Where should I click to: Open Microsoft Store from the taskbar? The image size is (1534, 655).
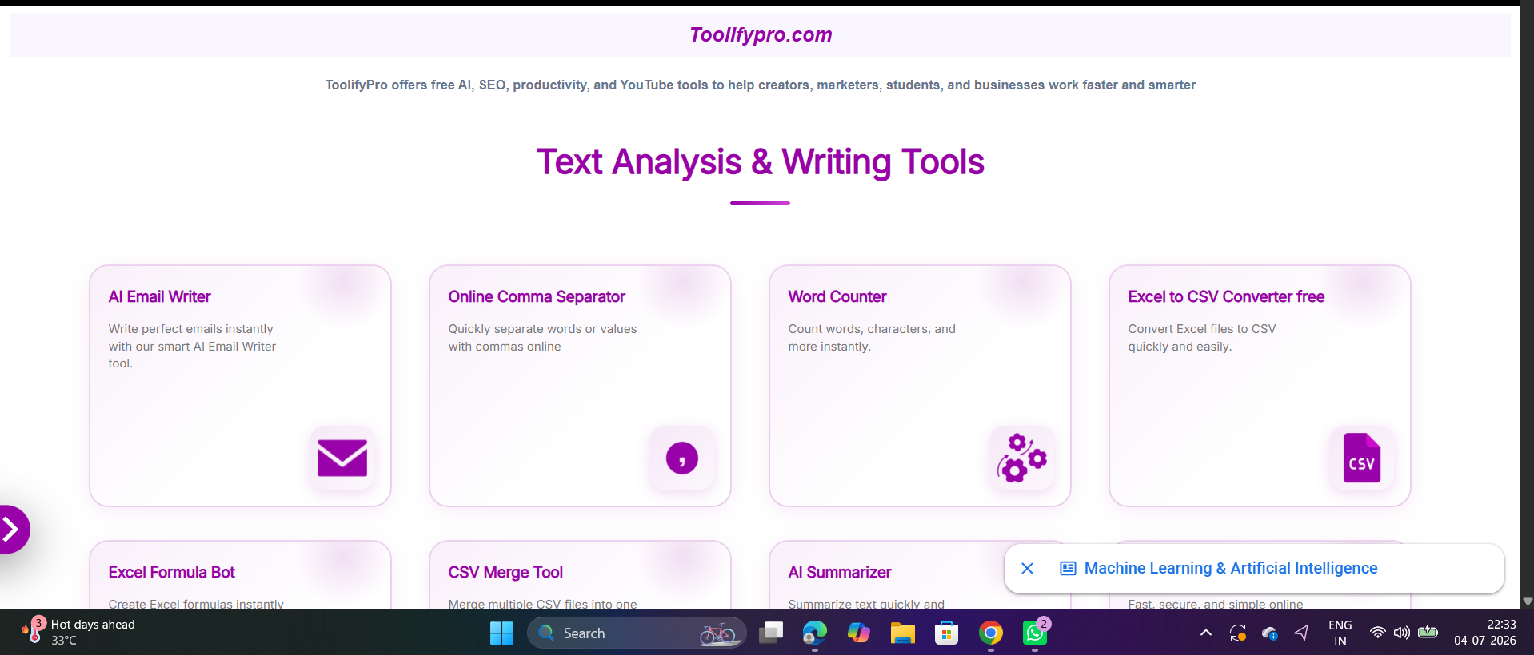947,633
